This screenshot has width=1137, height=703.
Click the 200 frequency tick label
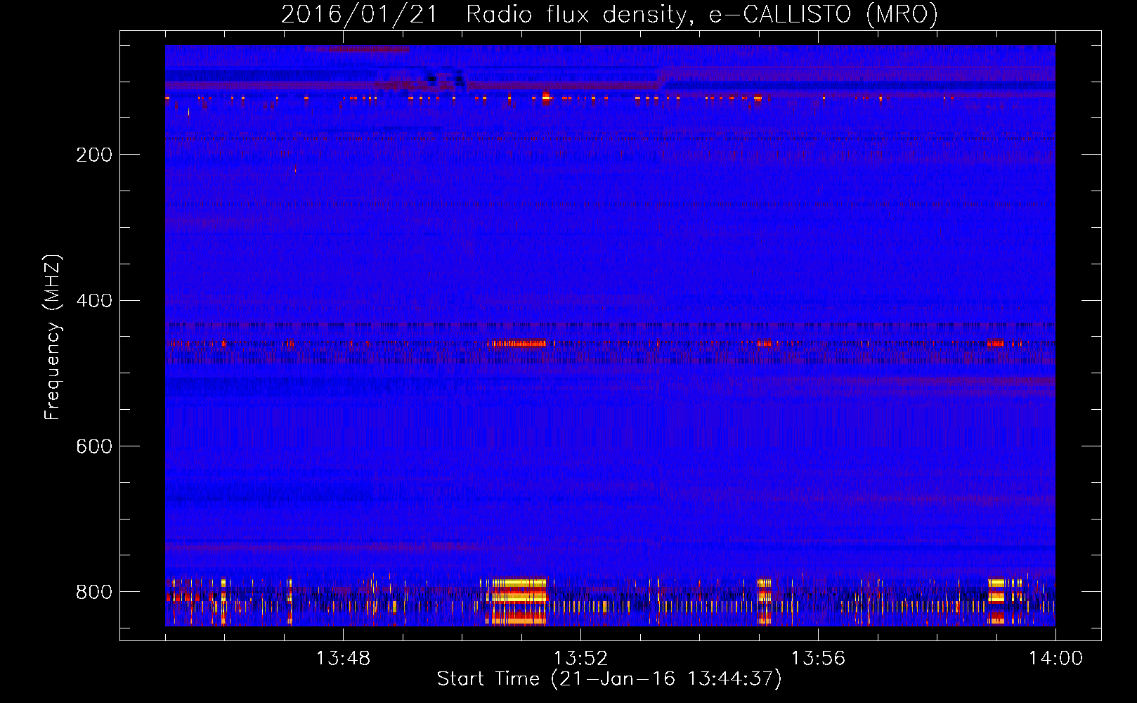point(94,155)
